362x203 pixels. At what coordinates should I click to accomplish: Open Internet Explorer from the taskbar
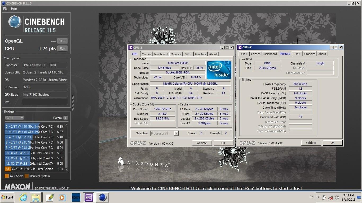pyautogui.click(x=23, y=197)
